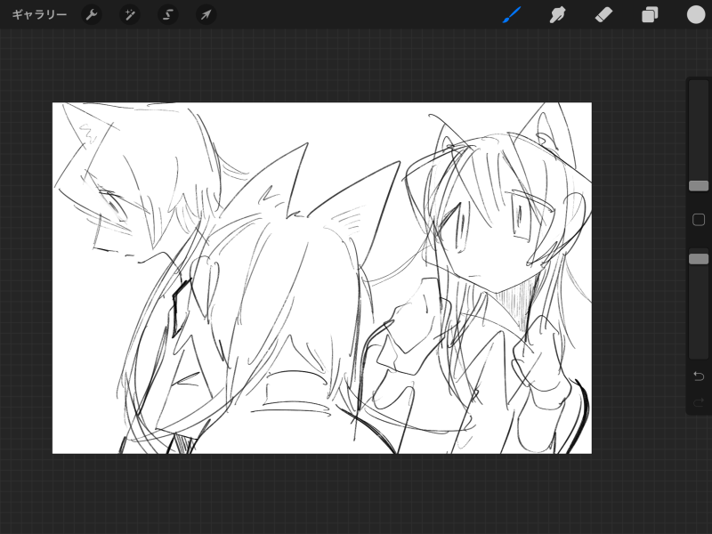The width and height of the screenshot is (712, 534).
Task: Open the color picker circle
Action: point(696,14)
